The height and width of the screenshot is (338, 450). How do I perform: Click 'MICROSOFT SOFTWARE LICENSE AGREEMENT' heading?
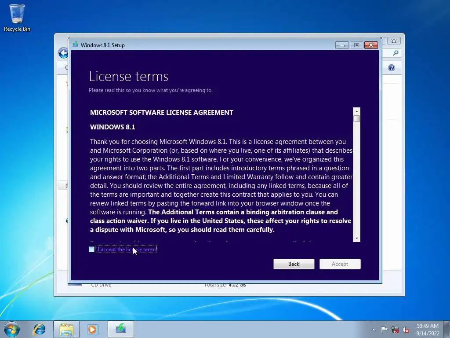point(162,112)
